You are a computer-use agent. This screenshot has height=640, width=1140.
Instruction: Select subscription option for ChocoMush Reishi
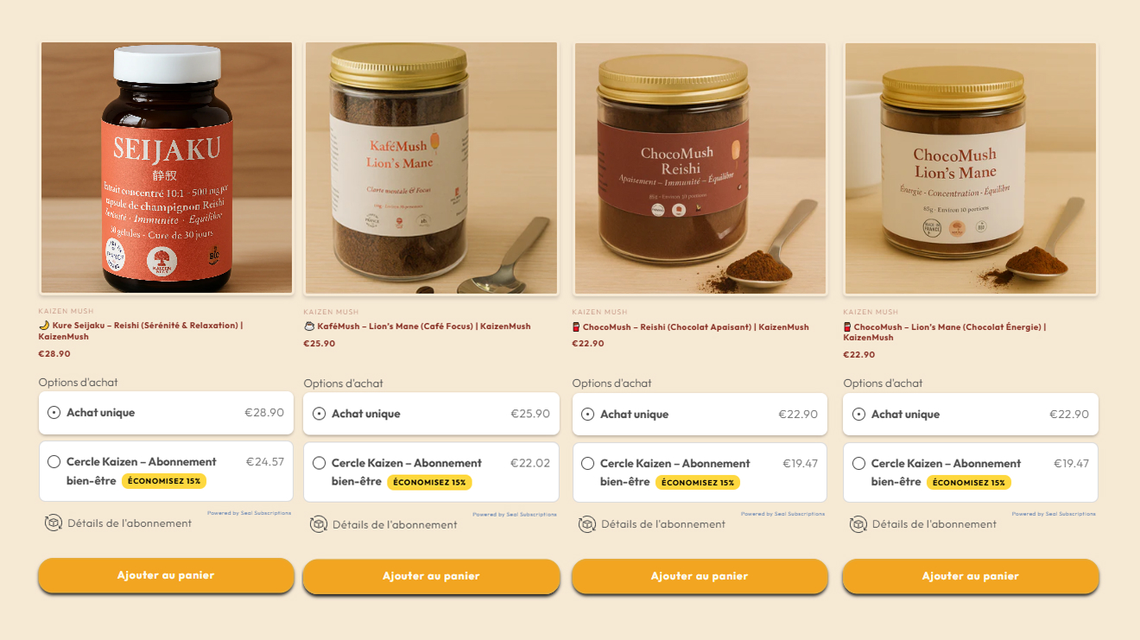click(700, 472)
